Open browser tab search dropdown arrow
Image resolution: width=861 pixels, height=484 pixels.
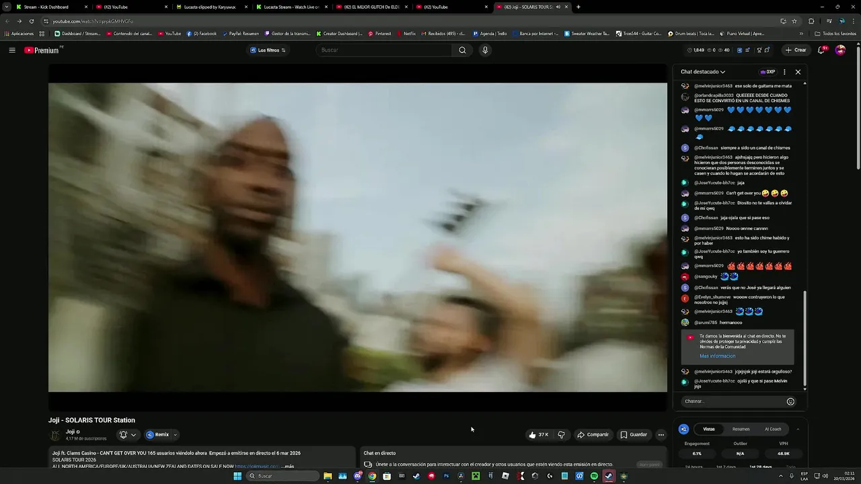coord(7,7)
